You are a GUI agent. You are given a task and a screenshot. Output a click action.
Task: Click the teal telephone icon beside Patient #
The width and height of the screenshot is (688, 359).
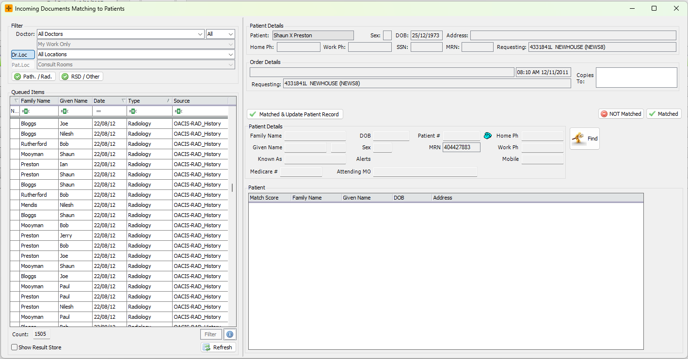click(488, 136)
